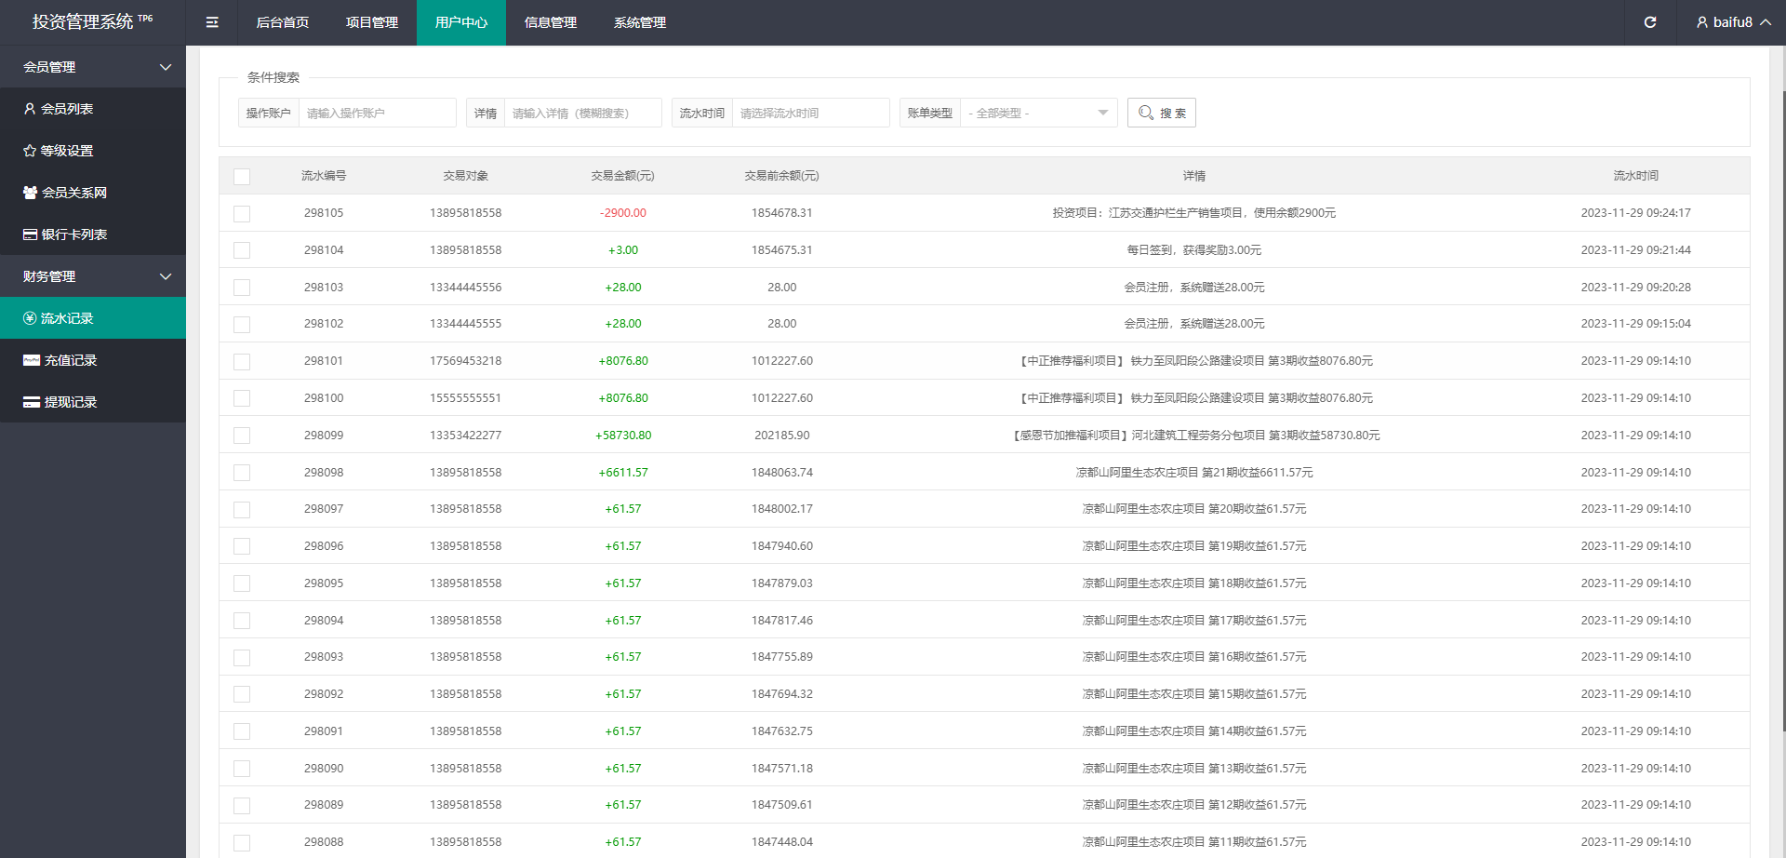
Task: Open 等级设置 via its star icon
Action: [x=30, y=151]
